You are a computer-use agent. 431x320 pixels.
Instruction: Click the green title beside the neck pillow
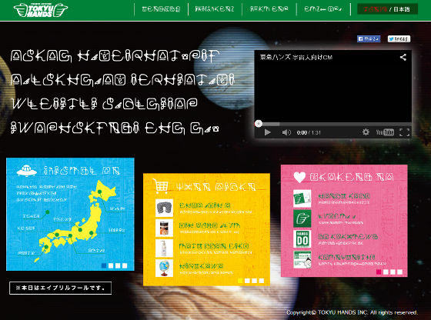coord(205,205)
